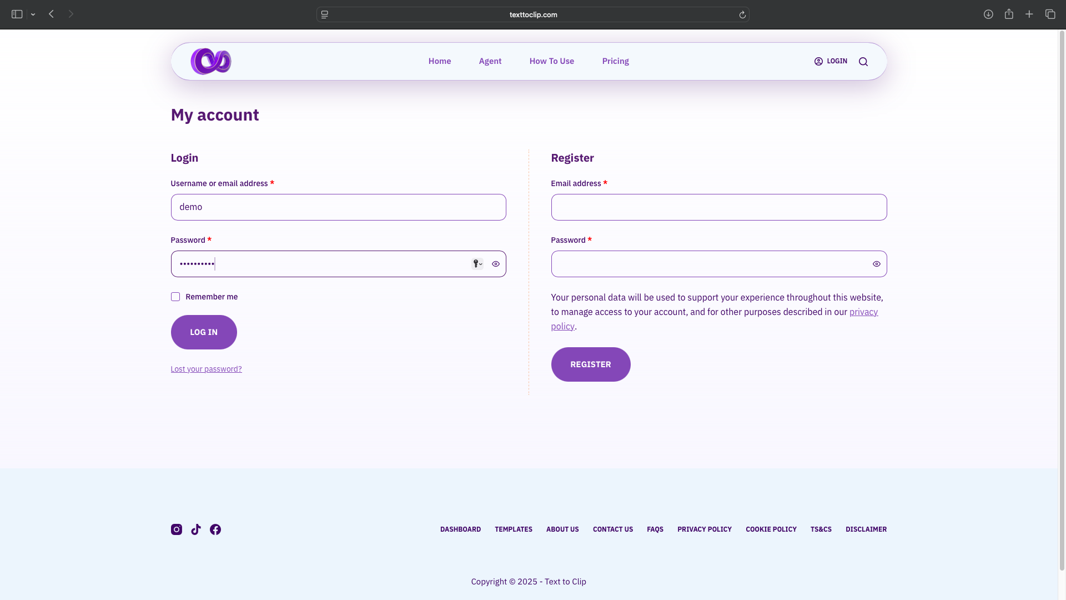
Task: Open the TikTok social icon in footer
Action: 196,529
